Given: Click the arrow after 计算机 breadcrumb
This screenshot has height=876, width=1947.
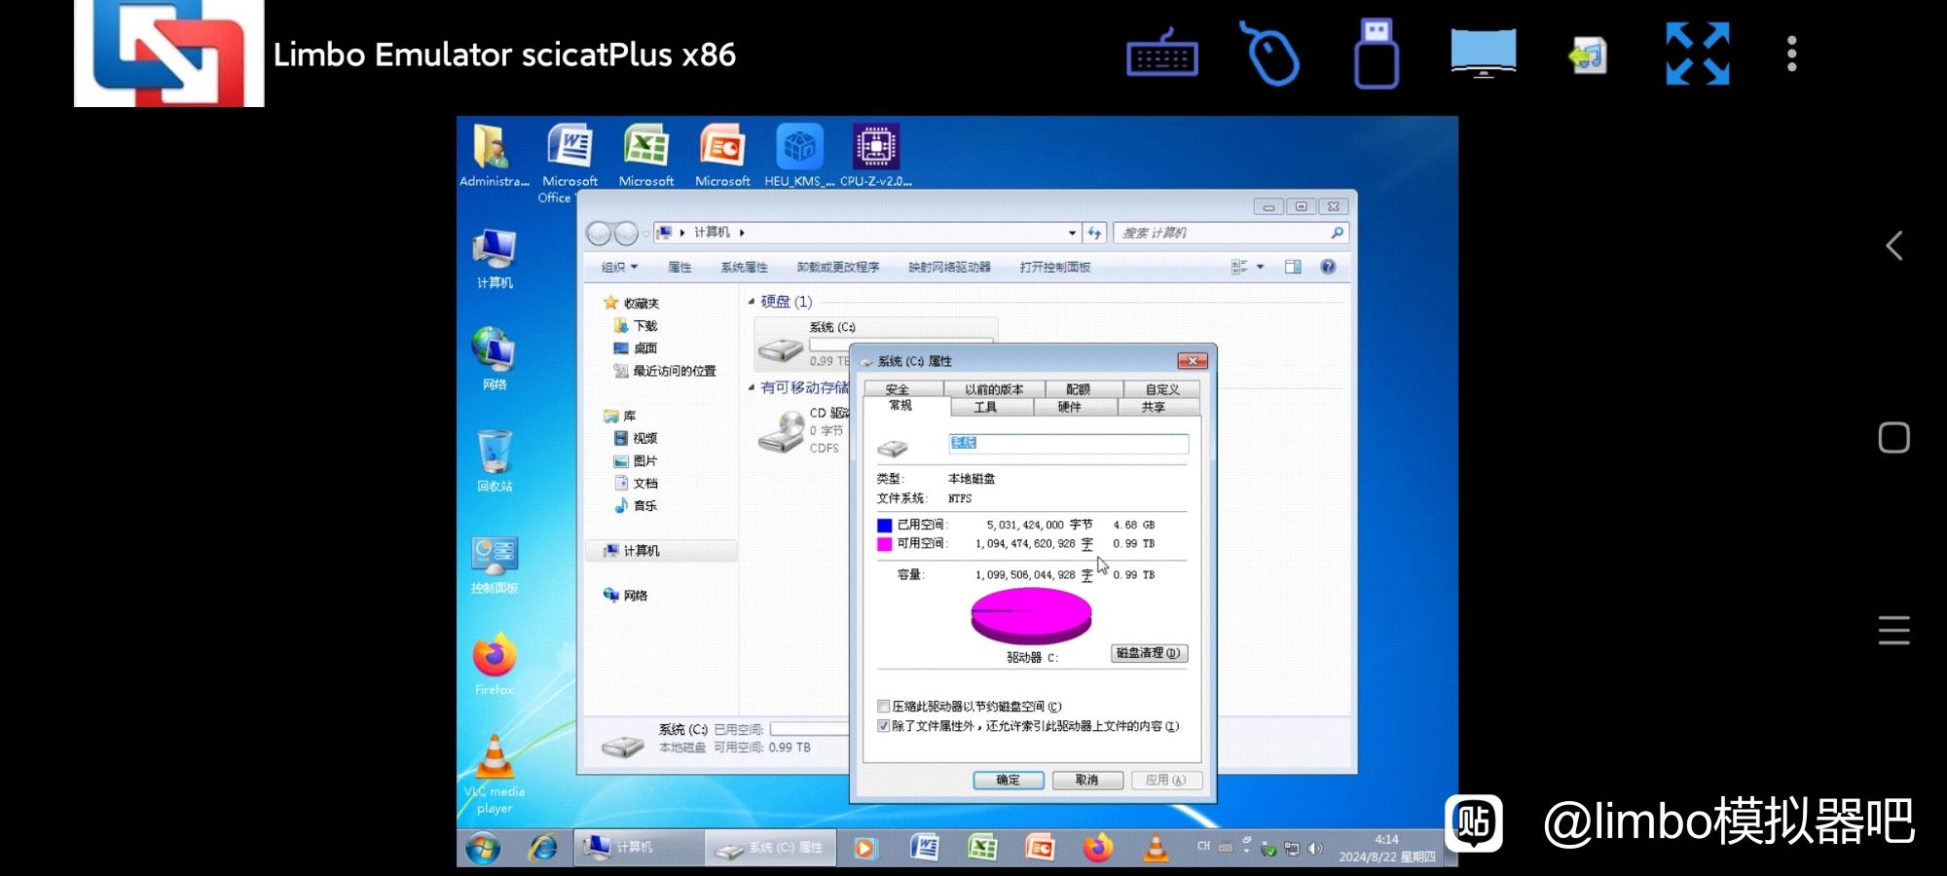Looking at the screenshot, I should pyautogui.click(x=742, y=233).
